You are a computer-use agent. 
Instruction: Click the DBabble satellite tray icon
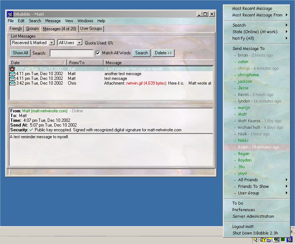pyautogui.click(x=290, y=240)
